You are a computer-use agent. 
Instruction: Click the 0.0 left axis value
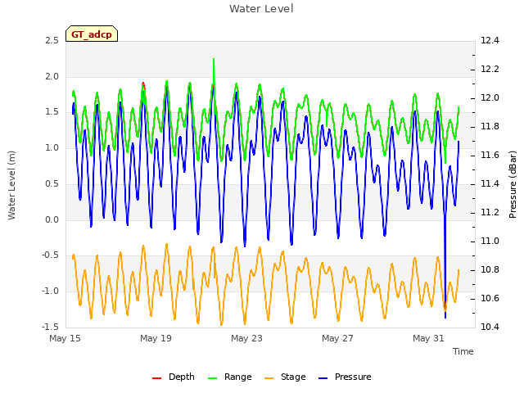(52, 219)
